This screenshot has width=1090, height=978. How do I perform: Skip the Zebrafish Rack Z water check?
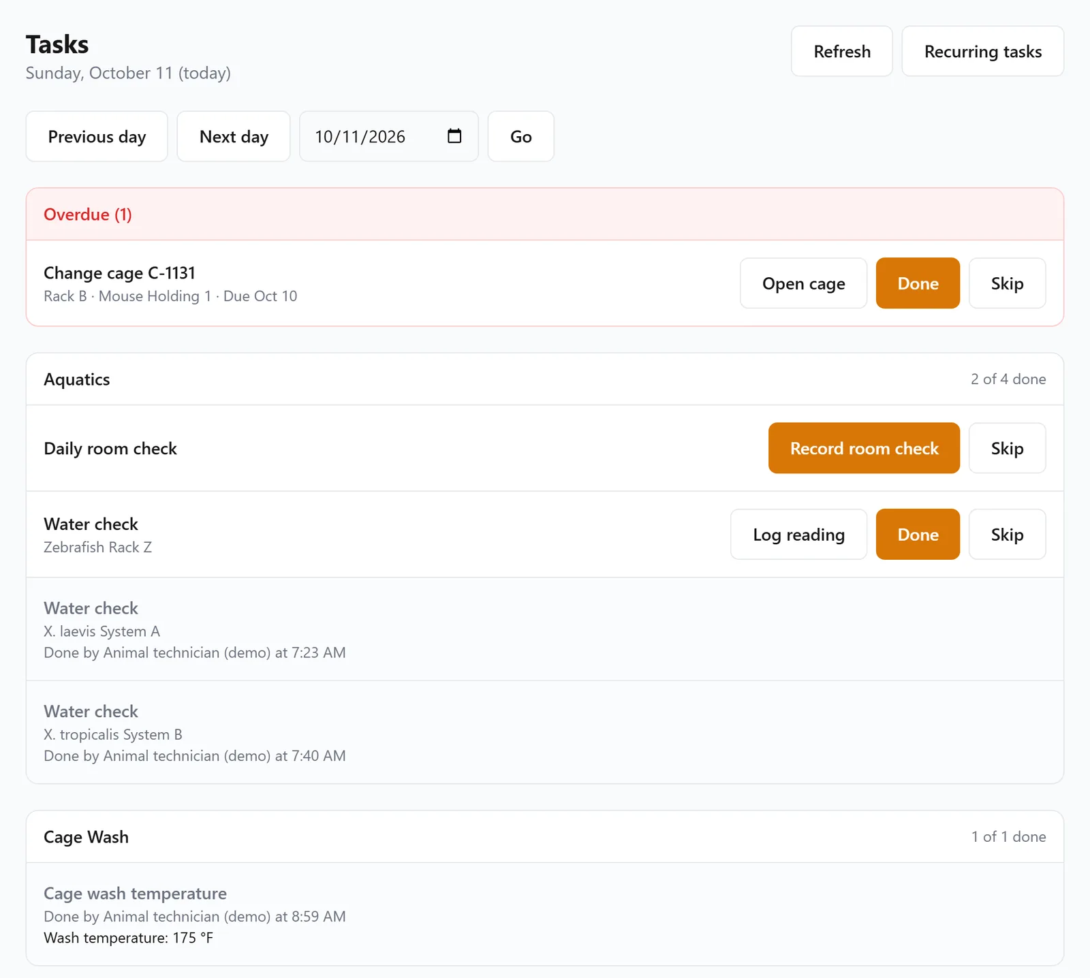[x=1007, y=535]
